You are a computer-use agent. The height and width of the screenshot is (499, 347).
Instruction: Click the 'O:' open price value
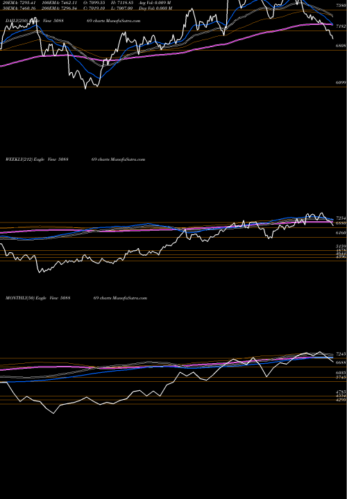tap(94, 3)
